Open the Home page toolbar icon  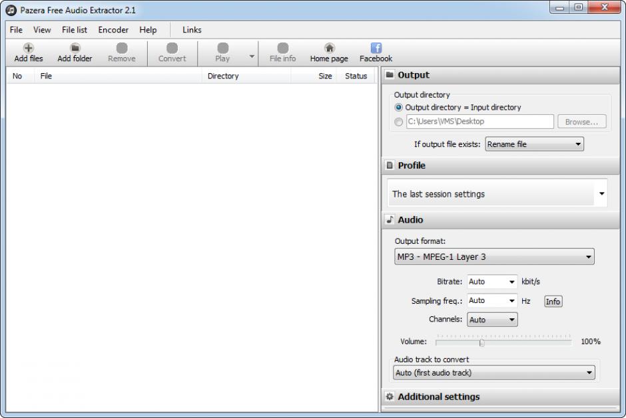(330, 48)
